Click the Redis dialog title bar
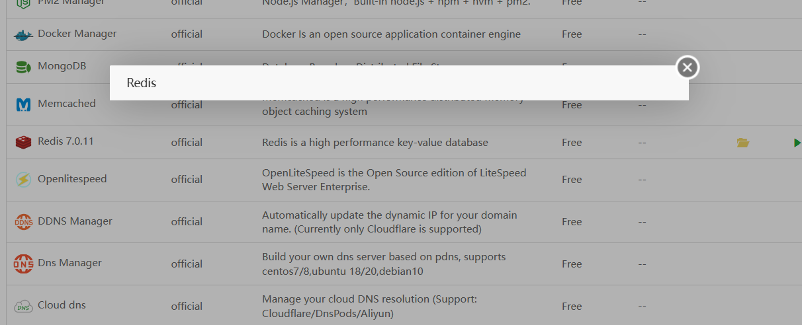Image resolution: width=802 pixels, height=325 pixels. coord(397,83)
